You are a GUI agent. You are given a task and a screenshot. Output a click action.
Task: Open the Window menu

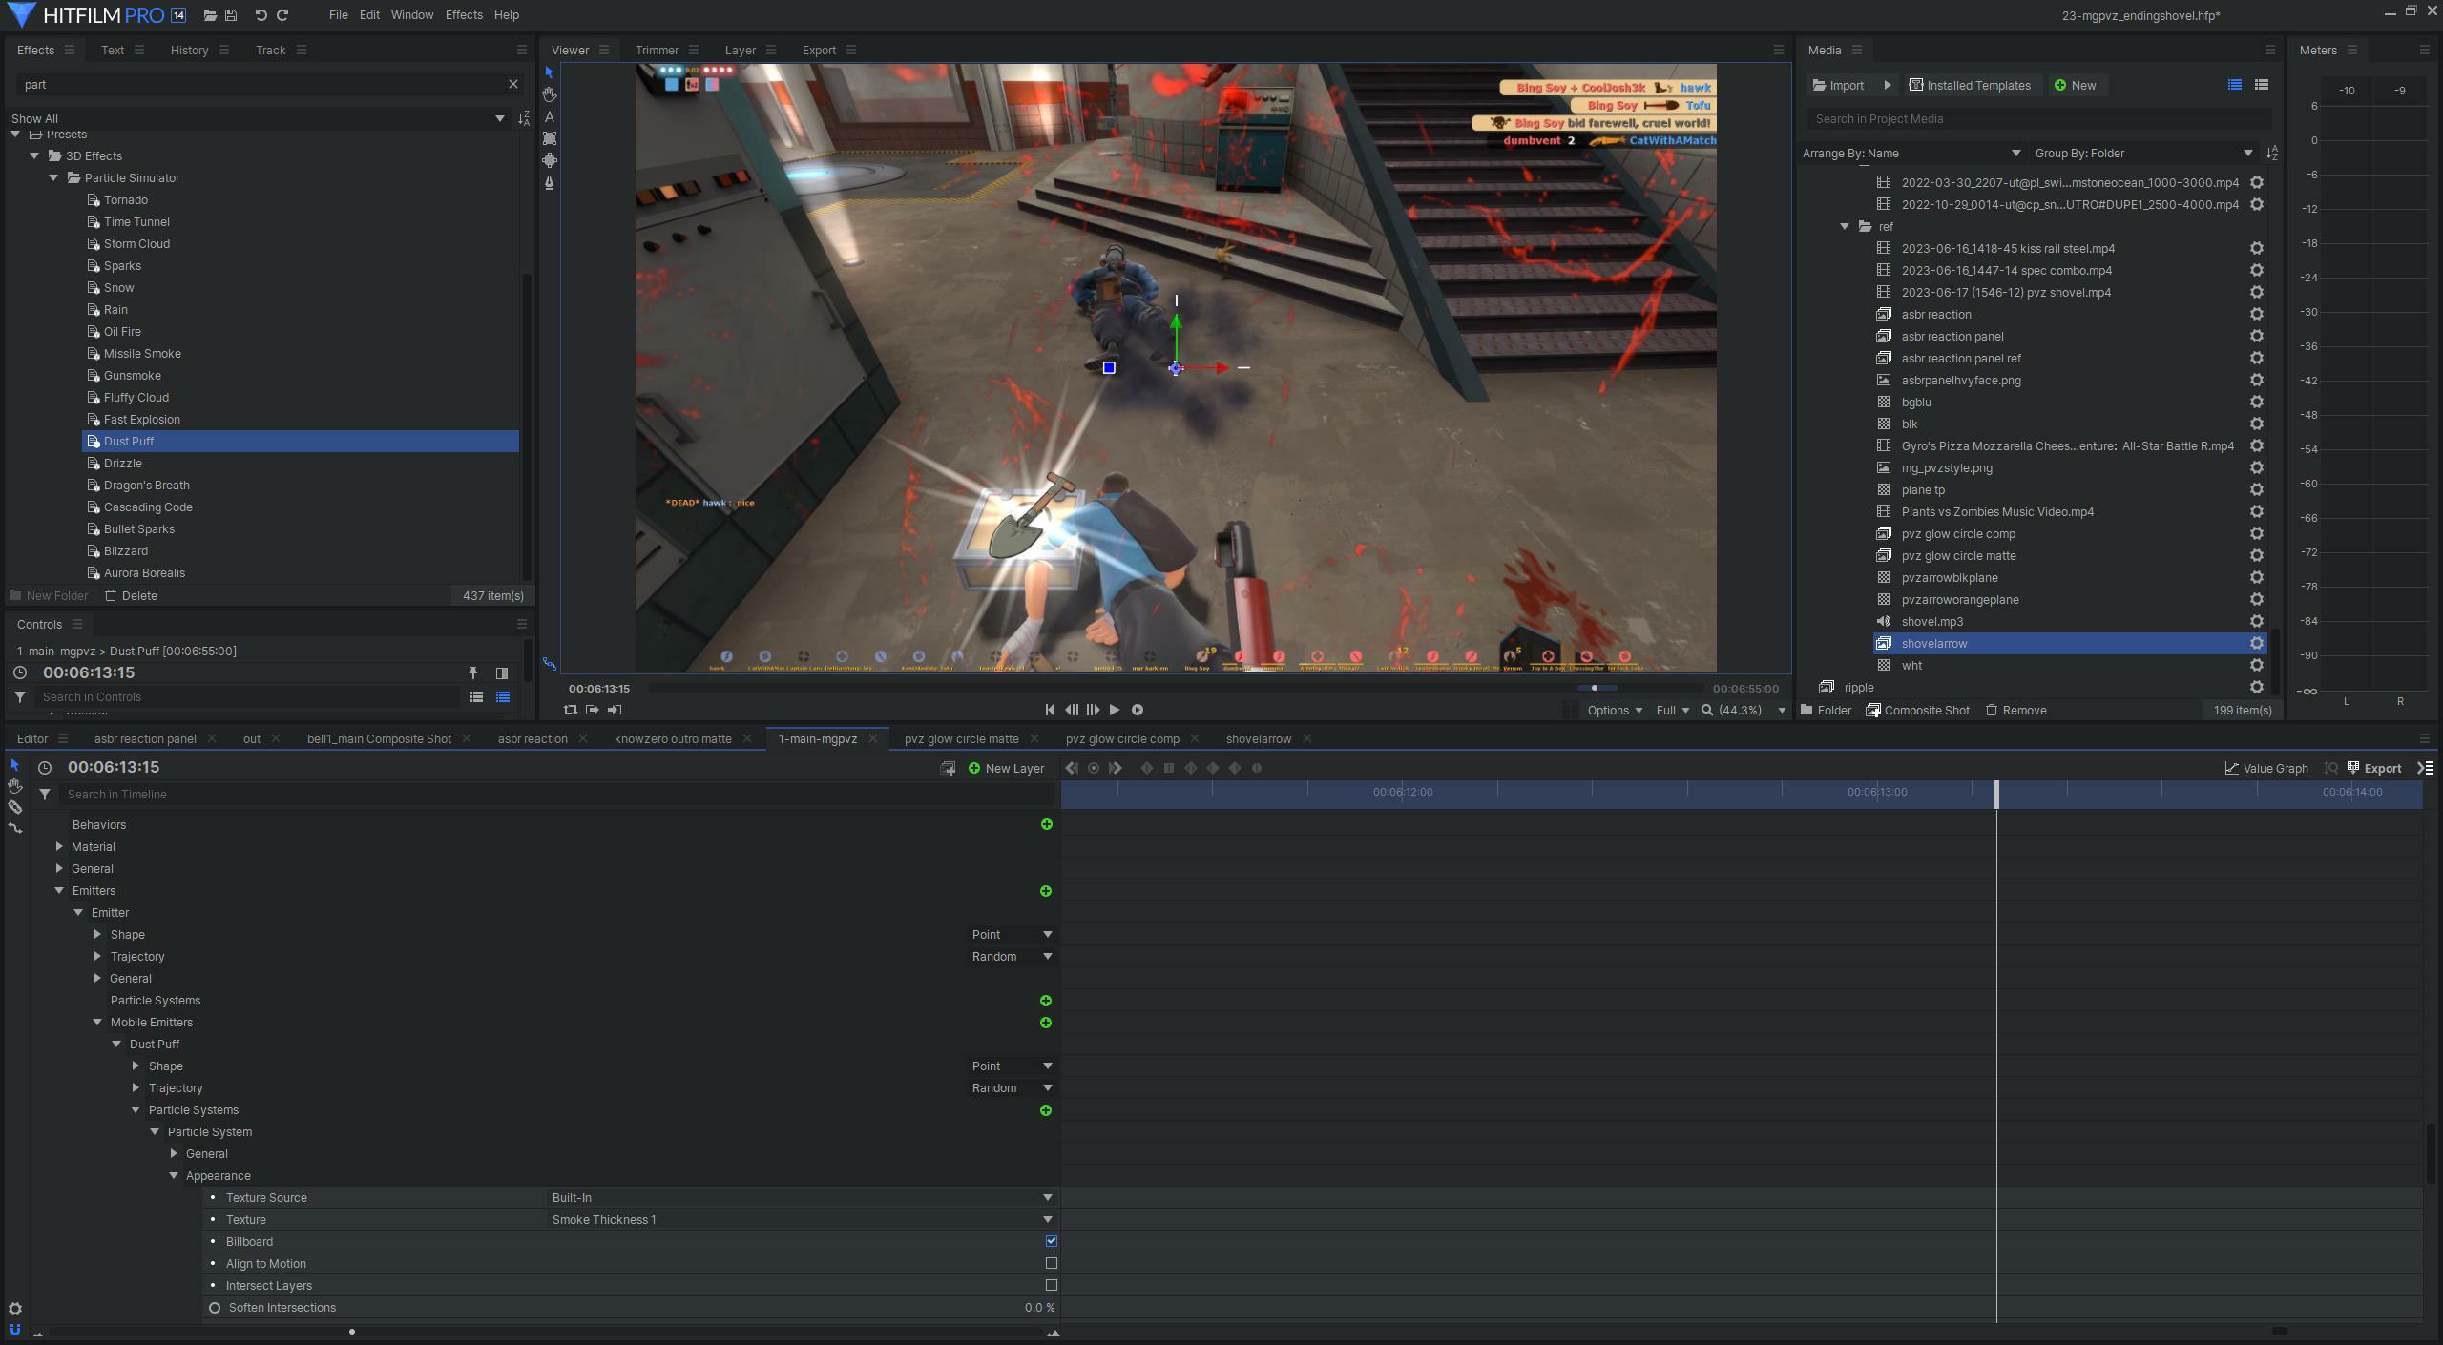point(412,15)
